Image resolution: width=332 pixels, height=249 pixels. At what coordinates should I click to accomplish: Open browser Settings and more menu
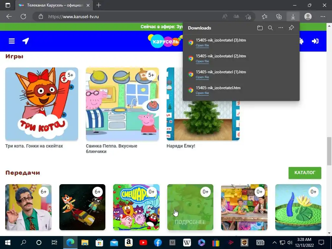[323, 17]
